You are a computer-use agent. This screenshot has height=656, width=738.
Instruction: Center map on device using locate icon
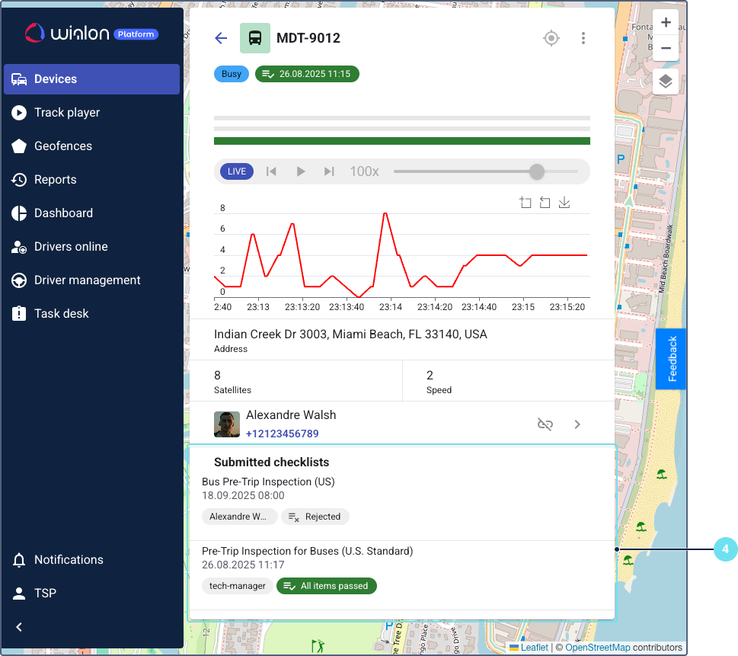[551, 38]
